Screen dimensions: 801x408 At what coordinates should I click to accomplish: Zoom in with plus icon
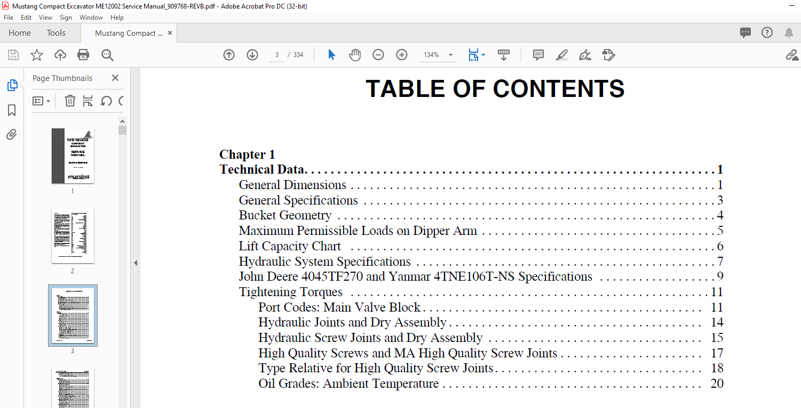[402, 55]
